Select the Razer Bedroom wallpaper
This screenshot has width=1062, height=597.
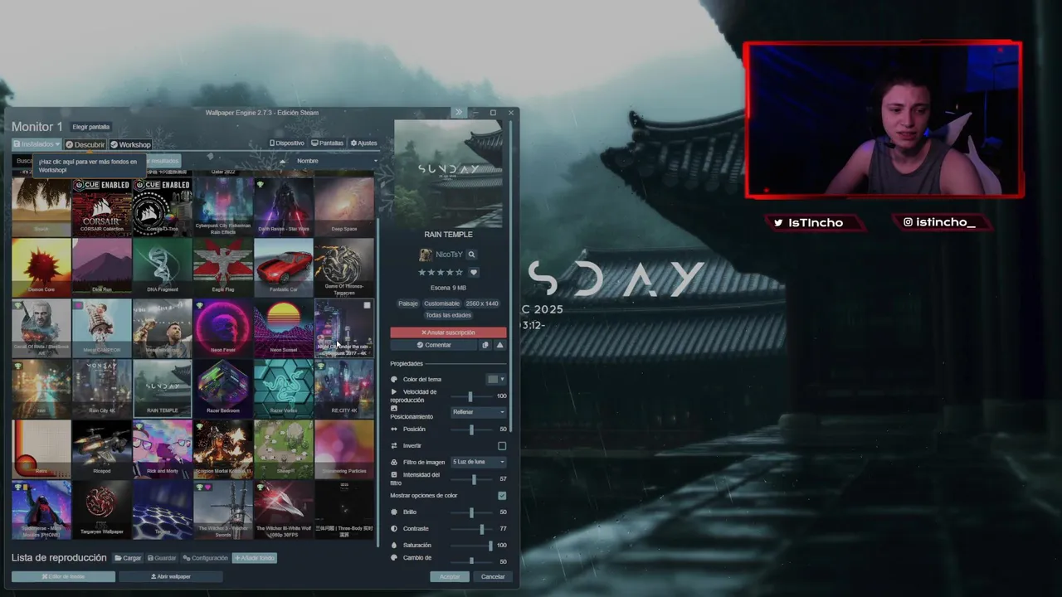pyautogui.click(x=223, y=389)
